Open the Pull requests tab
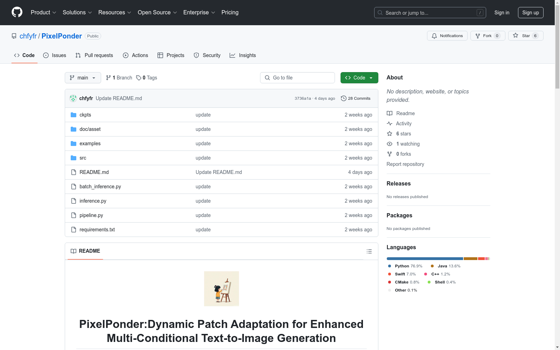The height and width of the screenshot is (350, 560). click(94, 55)
